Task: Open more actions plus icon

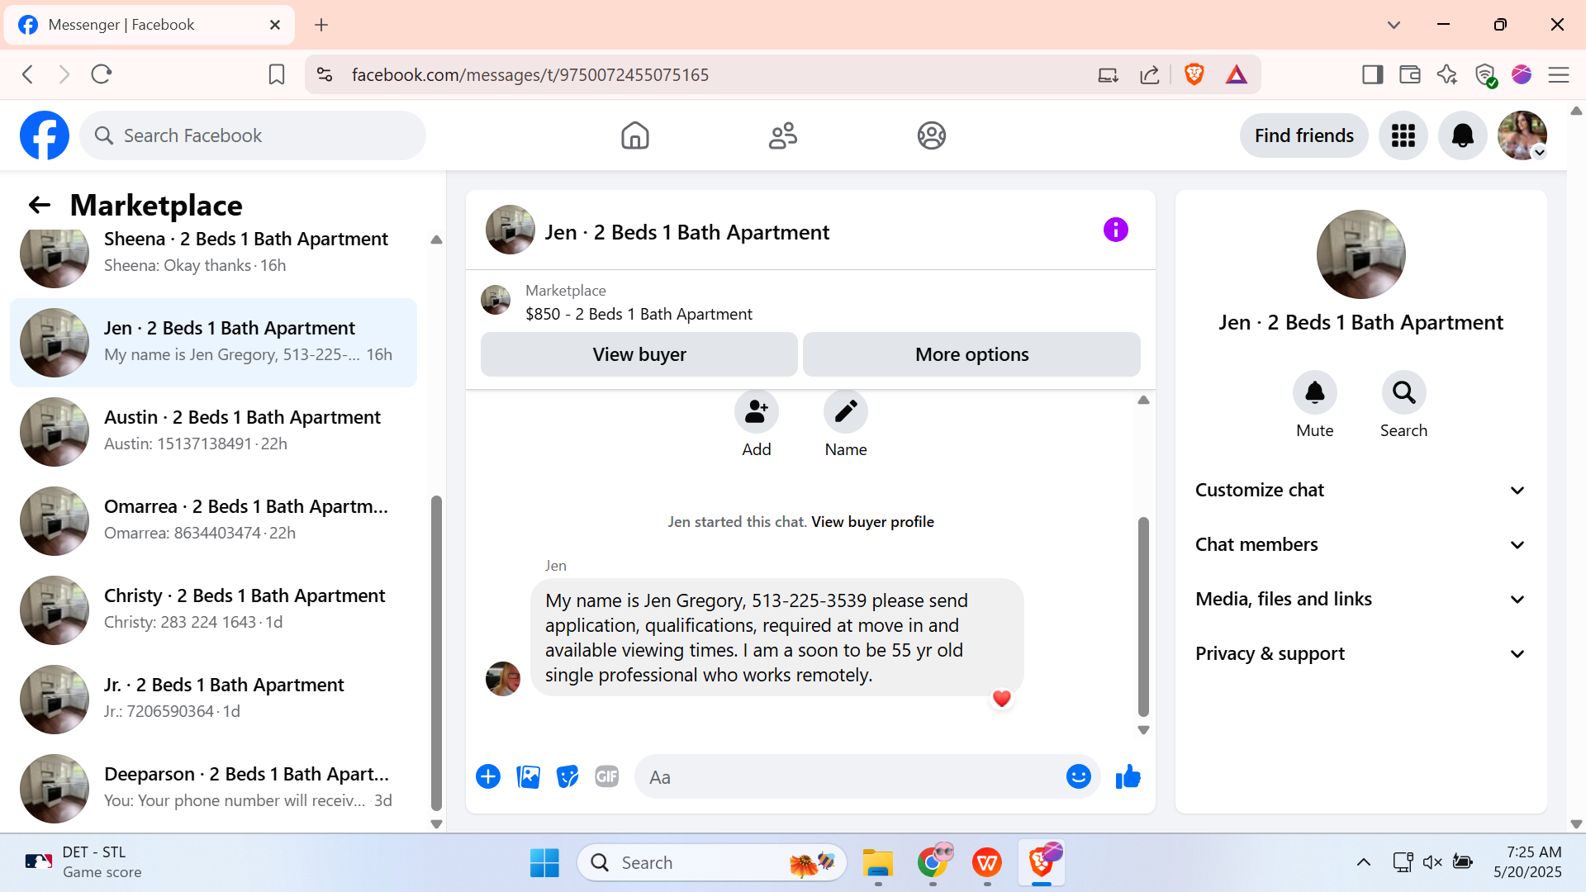Action: pyautogui.click(x=488, y=777)
